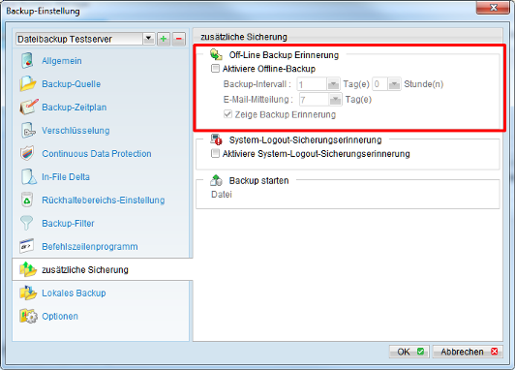The image size is (515, 370).
Task: Select the Verschlüsselung section
Action: click(x=76, y=131)
